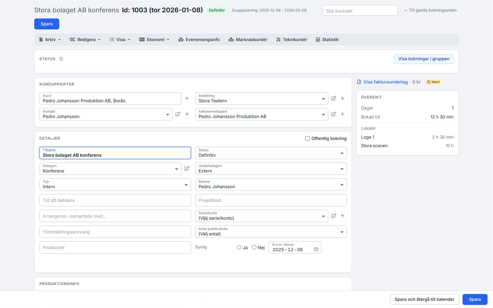
Task: Select Ja for Synlig
Action: point(239,247)
